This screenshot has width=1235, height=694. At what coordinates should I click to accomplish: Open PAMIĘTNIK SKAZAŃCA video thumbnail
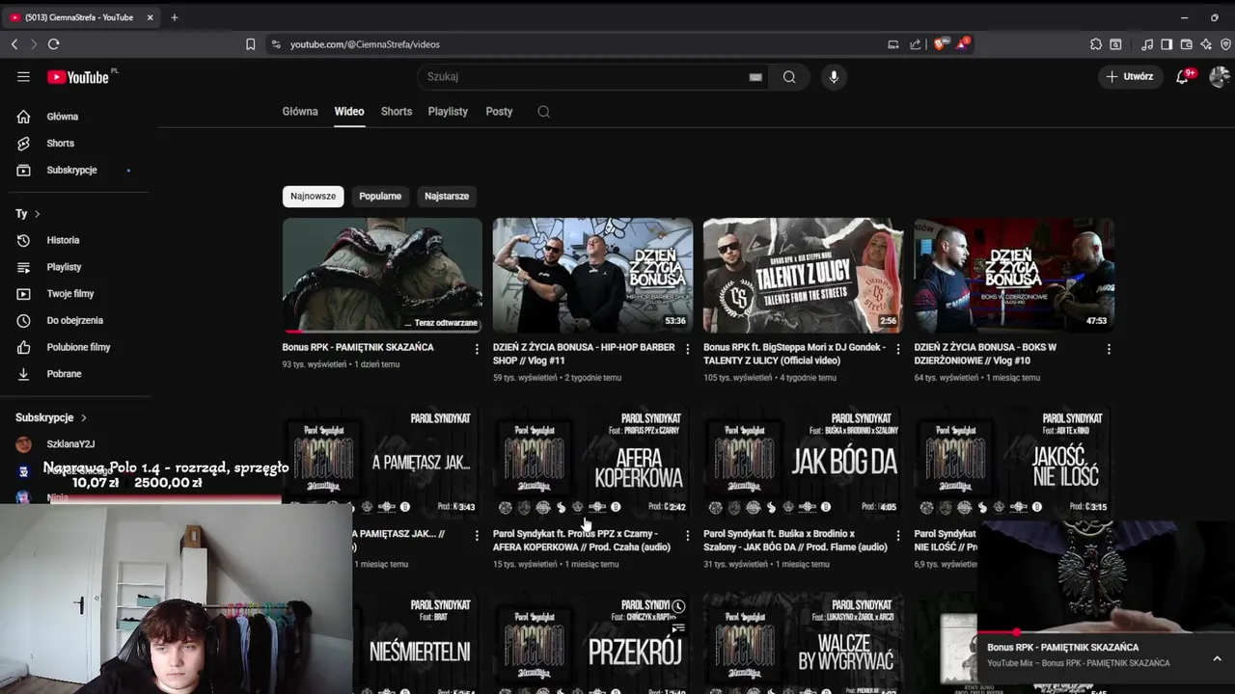(x=382, y=275)
